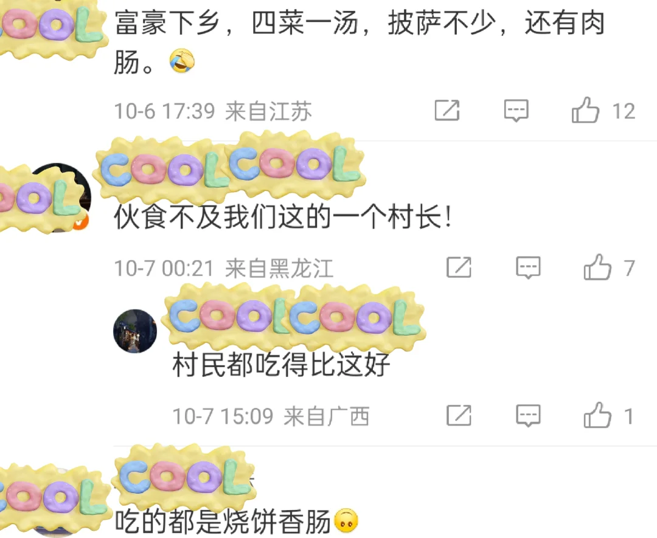Tap the laughing-crying emoji after 肠。

[182, 61]
